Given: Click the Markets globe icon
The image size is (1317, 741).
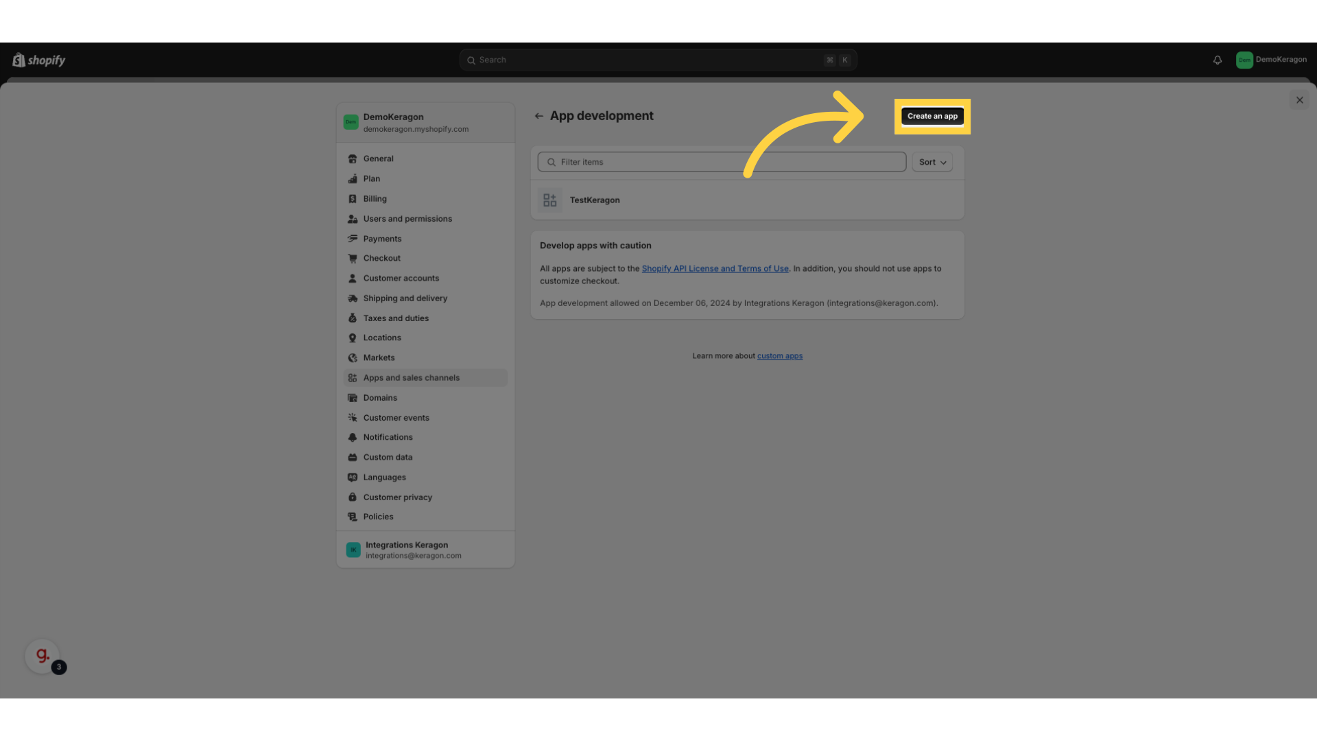Looking at the screenshot, I should tap(353, 358).
